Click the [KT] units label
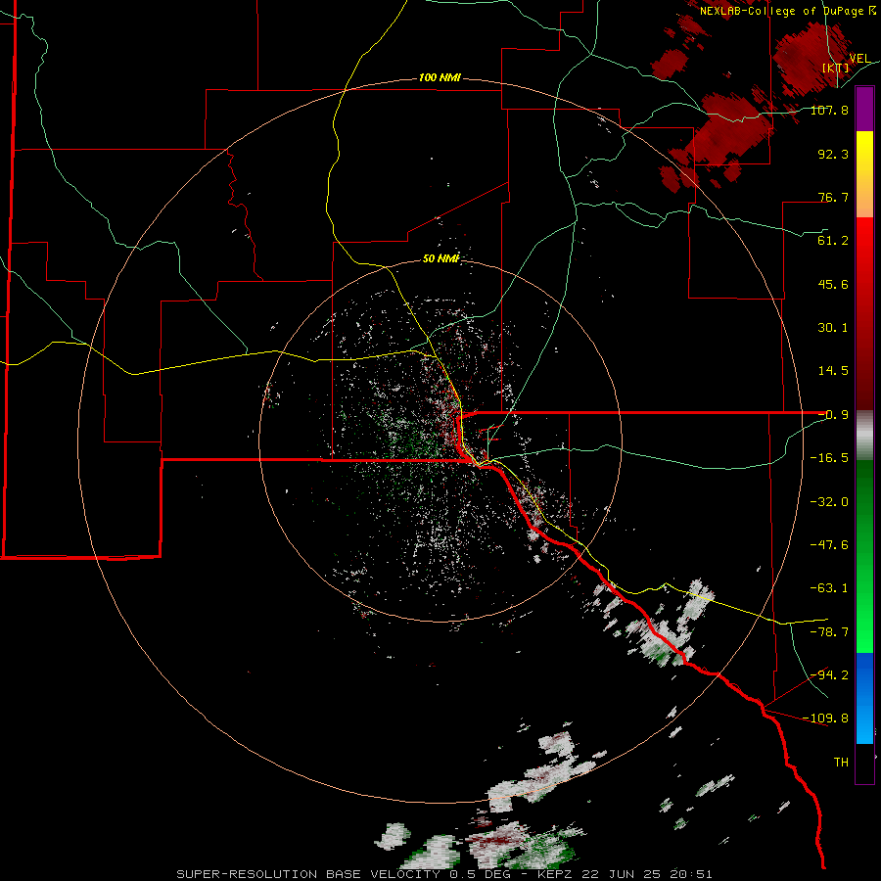This screenshot has width=881, height=881. (x=836, y=68)
